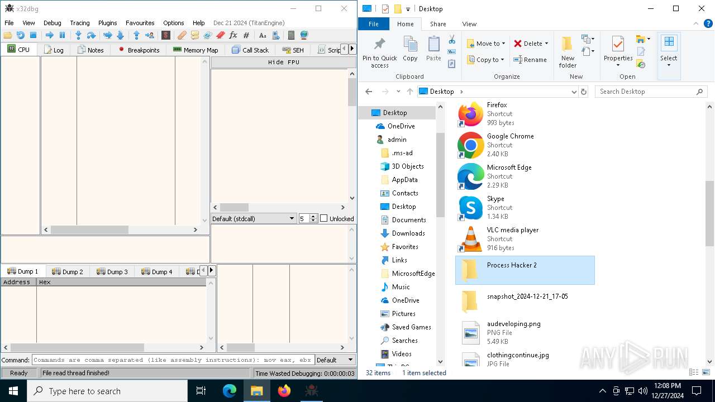
Task: Open Firefox from the Windows taskbar
Action: 284,391
